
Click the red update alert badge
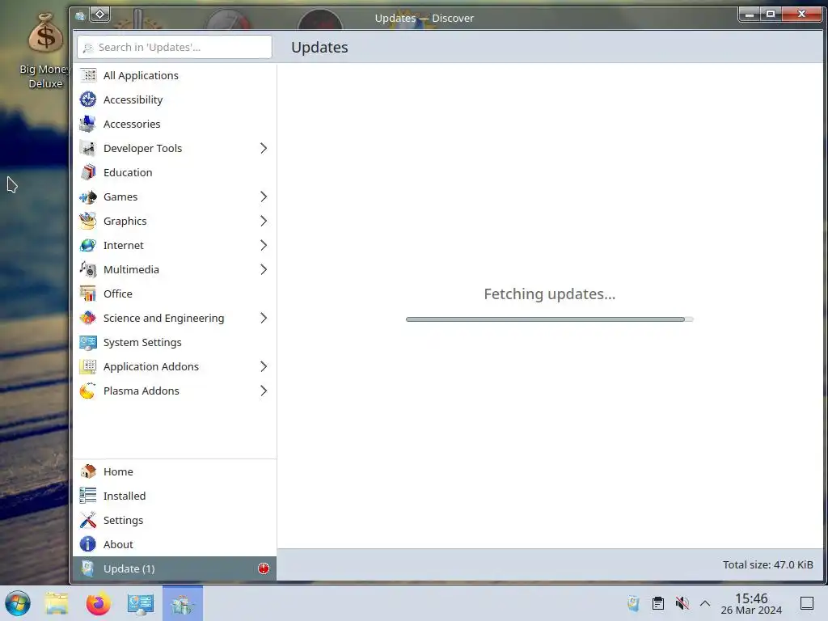(x=264, y=568)
